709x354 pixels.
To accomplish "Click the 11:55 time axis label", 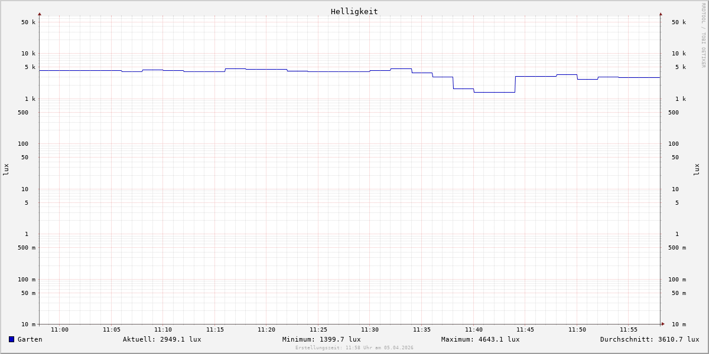I will 629,330.
